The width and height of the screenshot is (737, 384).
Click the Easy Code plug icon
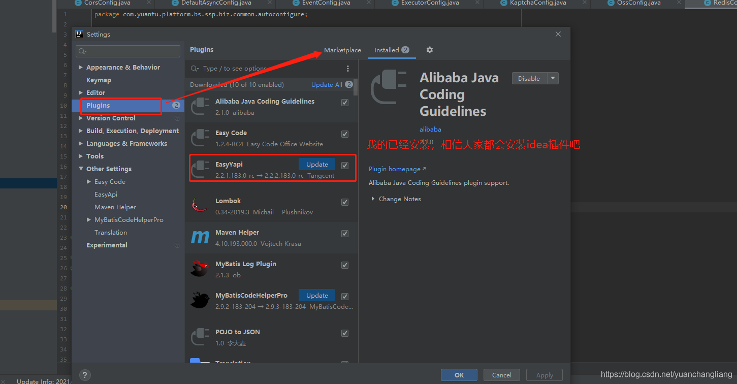click(x=200, y=138)
